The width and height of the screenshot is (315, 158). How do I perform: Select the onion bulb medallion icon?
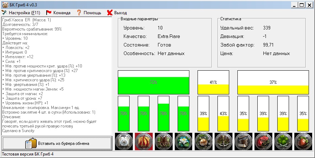coord(203,141)
